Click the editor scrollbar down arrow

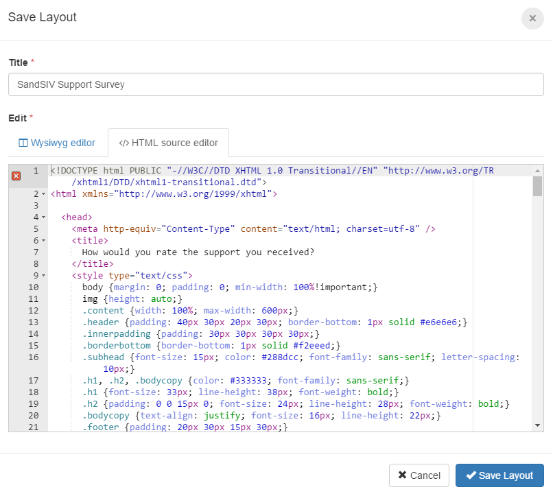[x=537, y=425]
